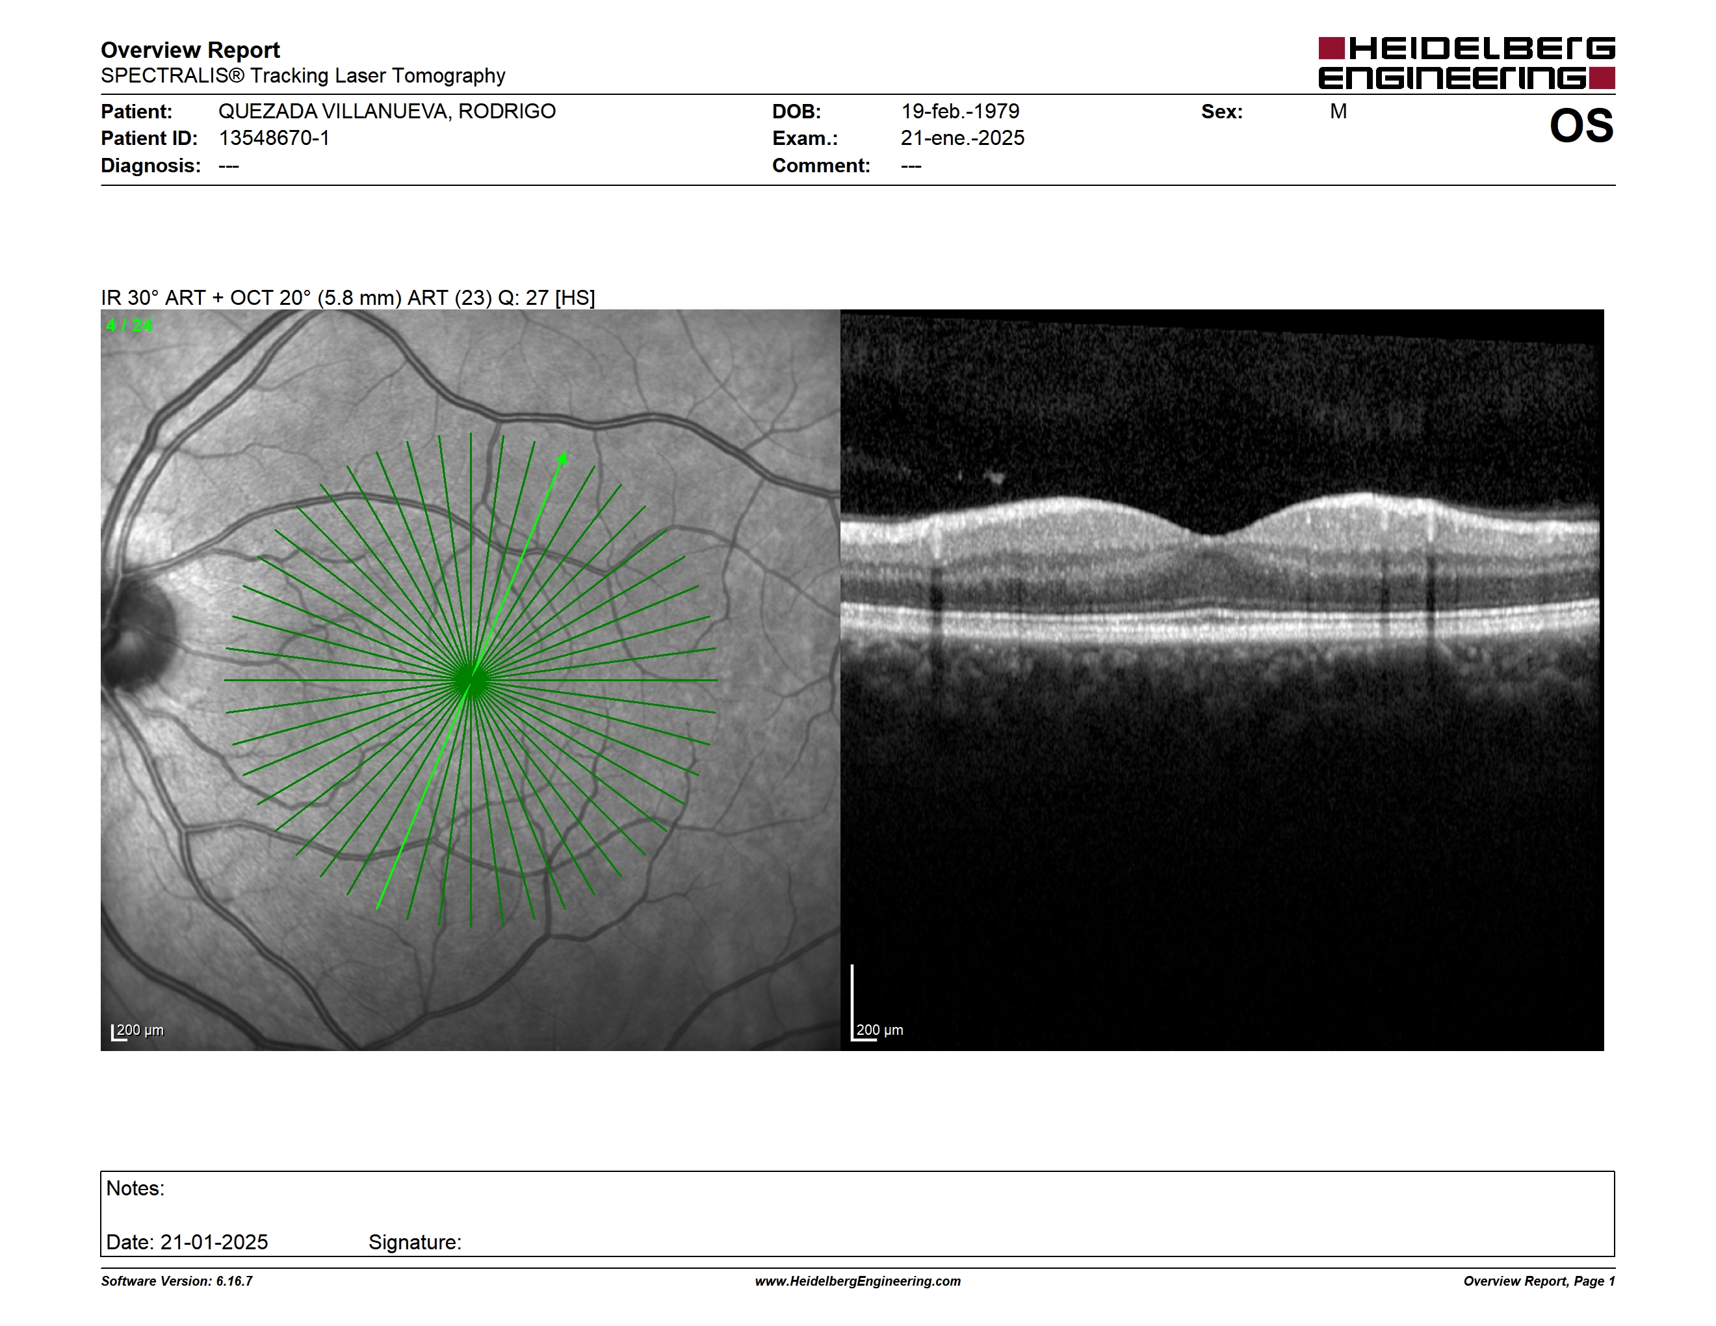
Task: Click the OCT B-scan cross-section image
Action: [x=1222, y=681]
